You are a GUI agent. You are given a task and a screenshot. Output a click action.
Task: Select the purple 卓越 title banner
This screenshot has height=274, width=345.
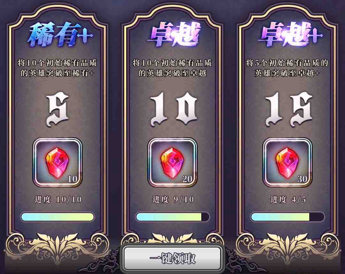[x=174, y=34]
